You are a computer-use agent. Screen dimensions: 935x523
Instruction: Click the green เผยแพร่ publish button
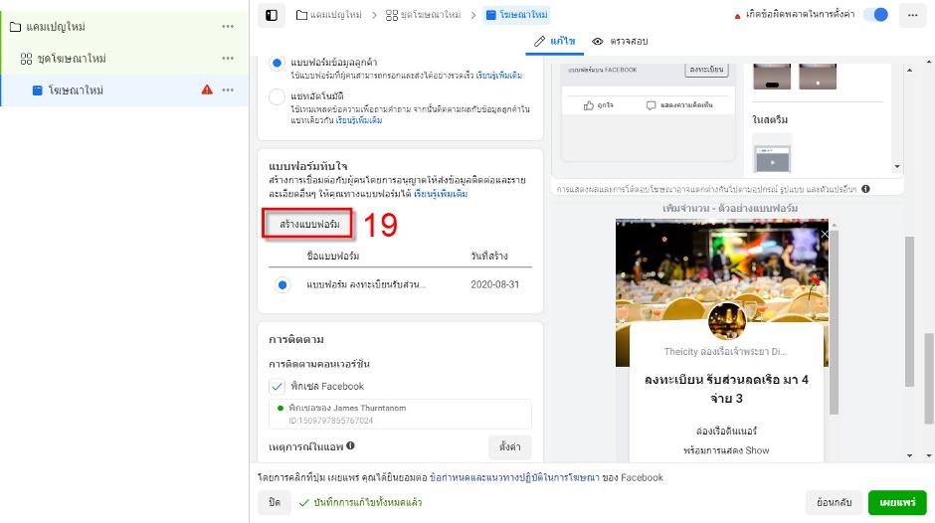896,502
